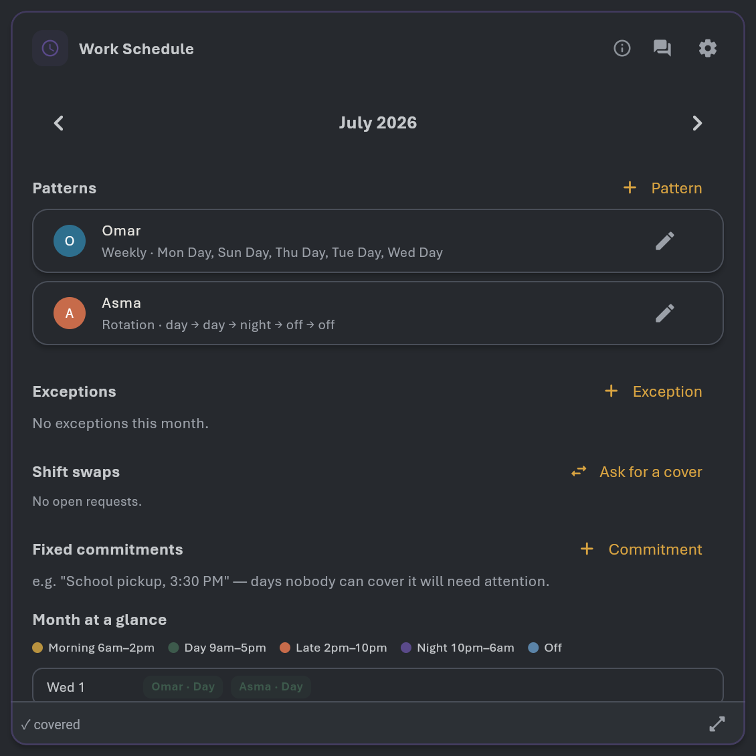The width and height of the screenshot is (756, 756).
Task: Open the info circle icon
Action: [622, 48]
